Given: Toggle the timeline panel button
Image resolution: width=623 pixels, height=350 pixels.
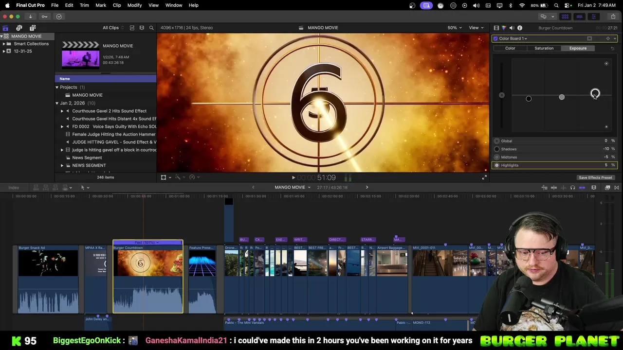Looking at the screenshot, I should (579, 17).
